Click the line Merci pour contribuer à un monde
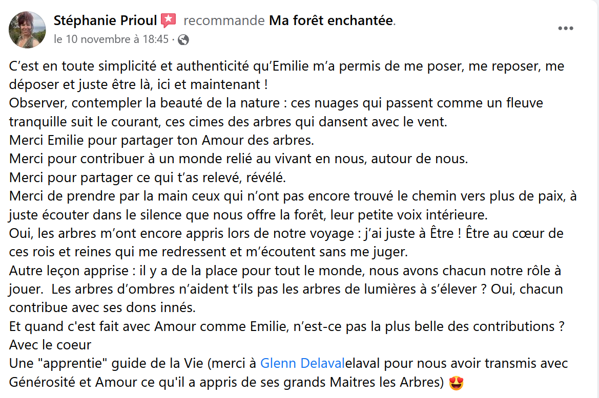This screenshot has height=398, width=599. click(x=239, y=159)
